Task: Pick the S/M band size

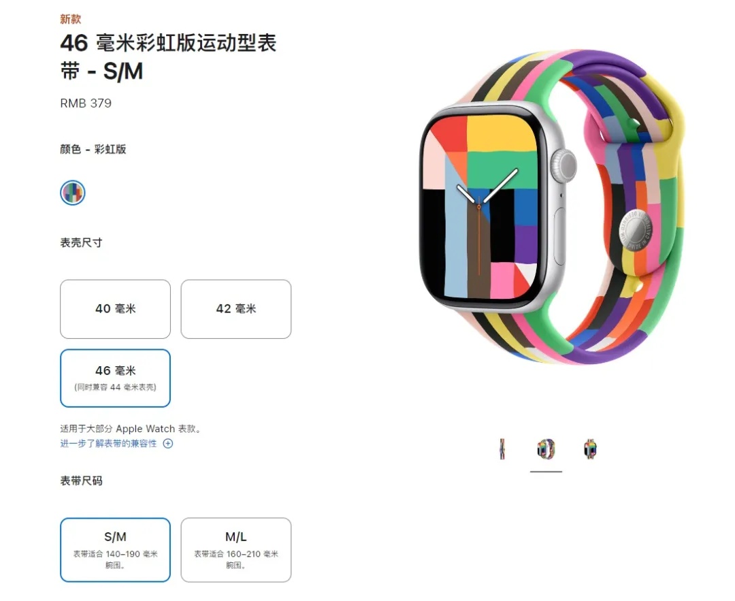Action: pos(115,550)
